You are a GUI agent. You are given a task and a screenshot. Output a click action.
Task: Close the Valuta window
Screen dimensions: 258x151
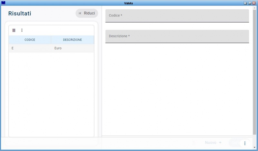[x=254, y=3]
